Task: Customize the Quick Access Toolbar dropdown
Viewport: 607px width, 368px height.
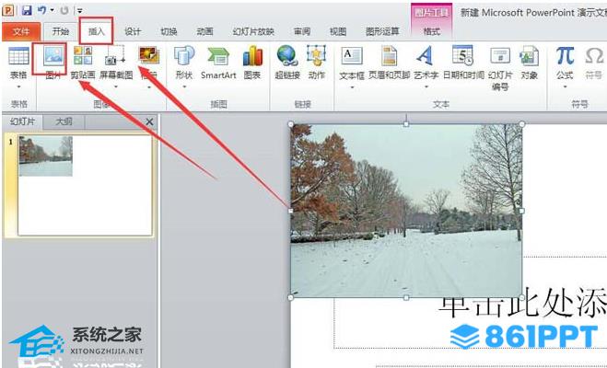Action: click(79, 11)
